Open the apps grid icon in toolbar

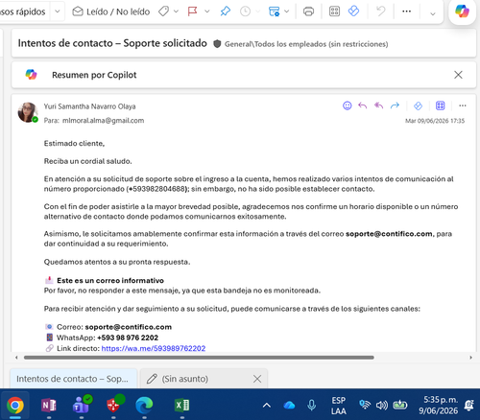(334, 12)
